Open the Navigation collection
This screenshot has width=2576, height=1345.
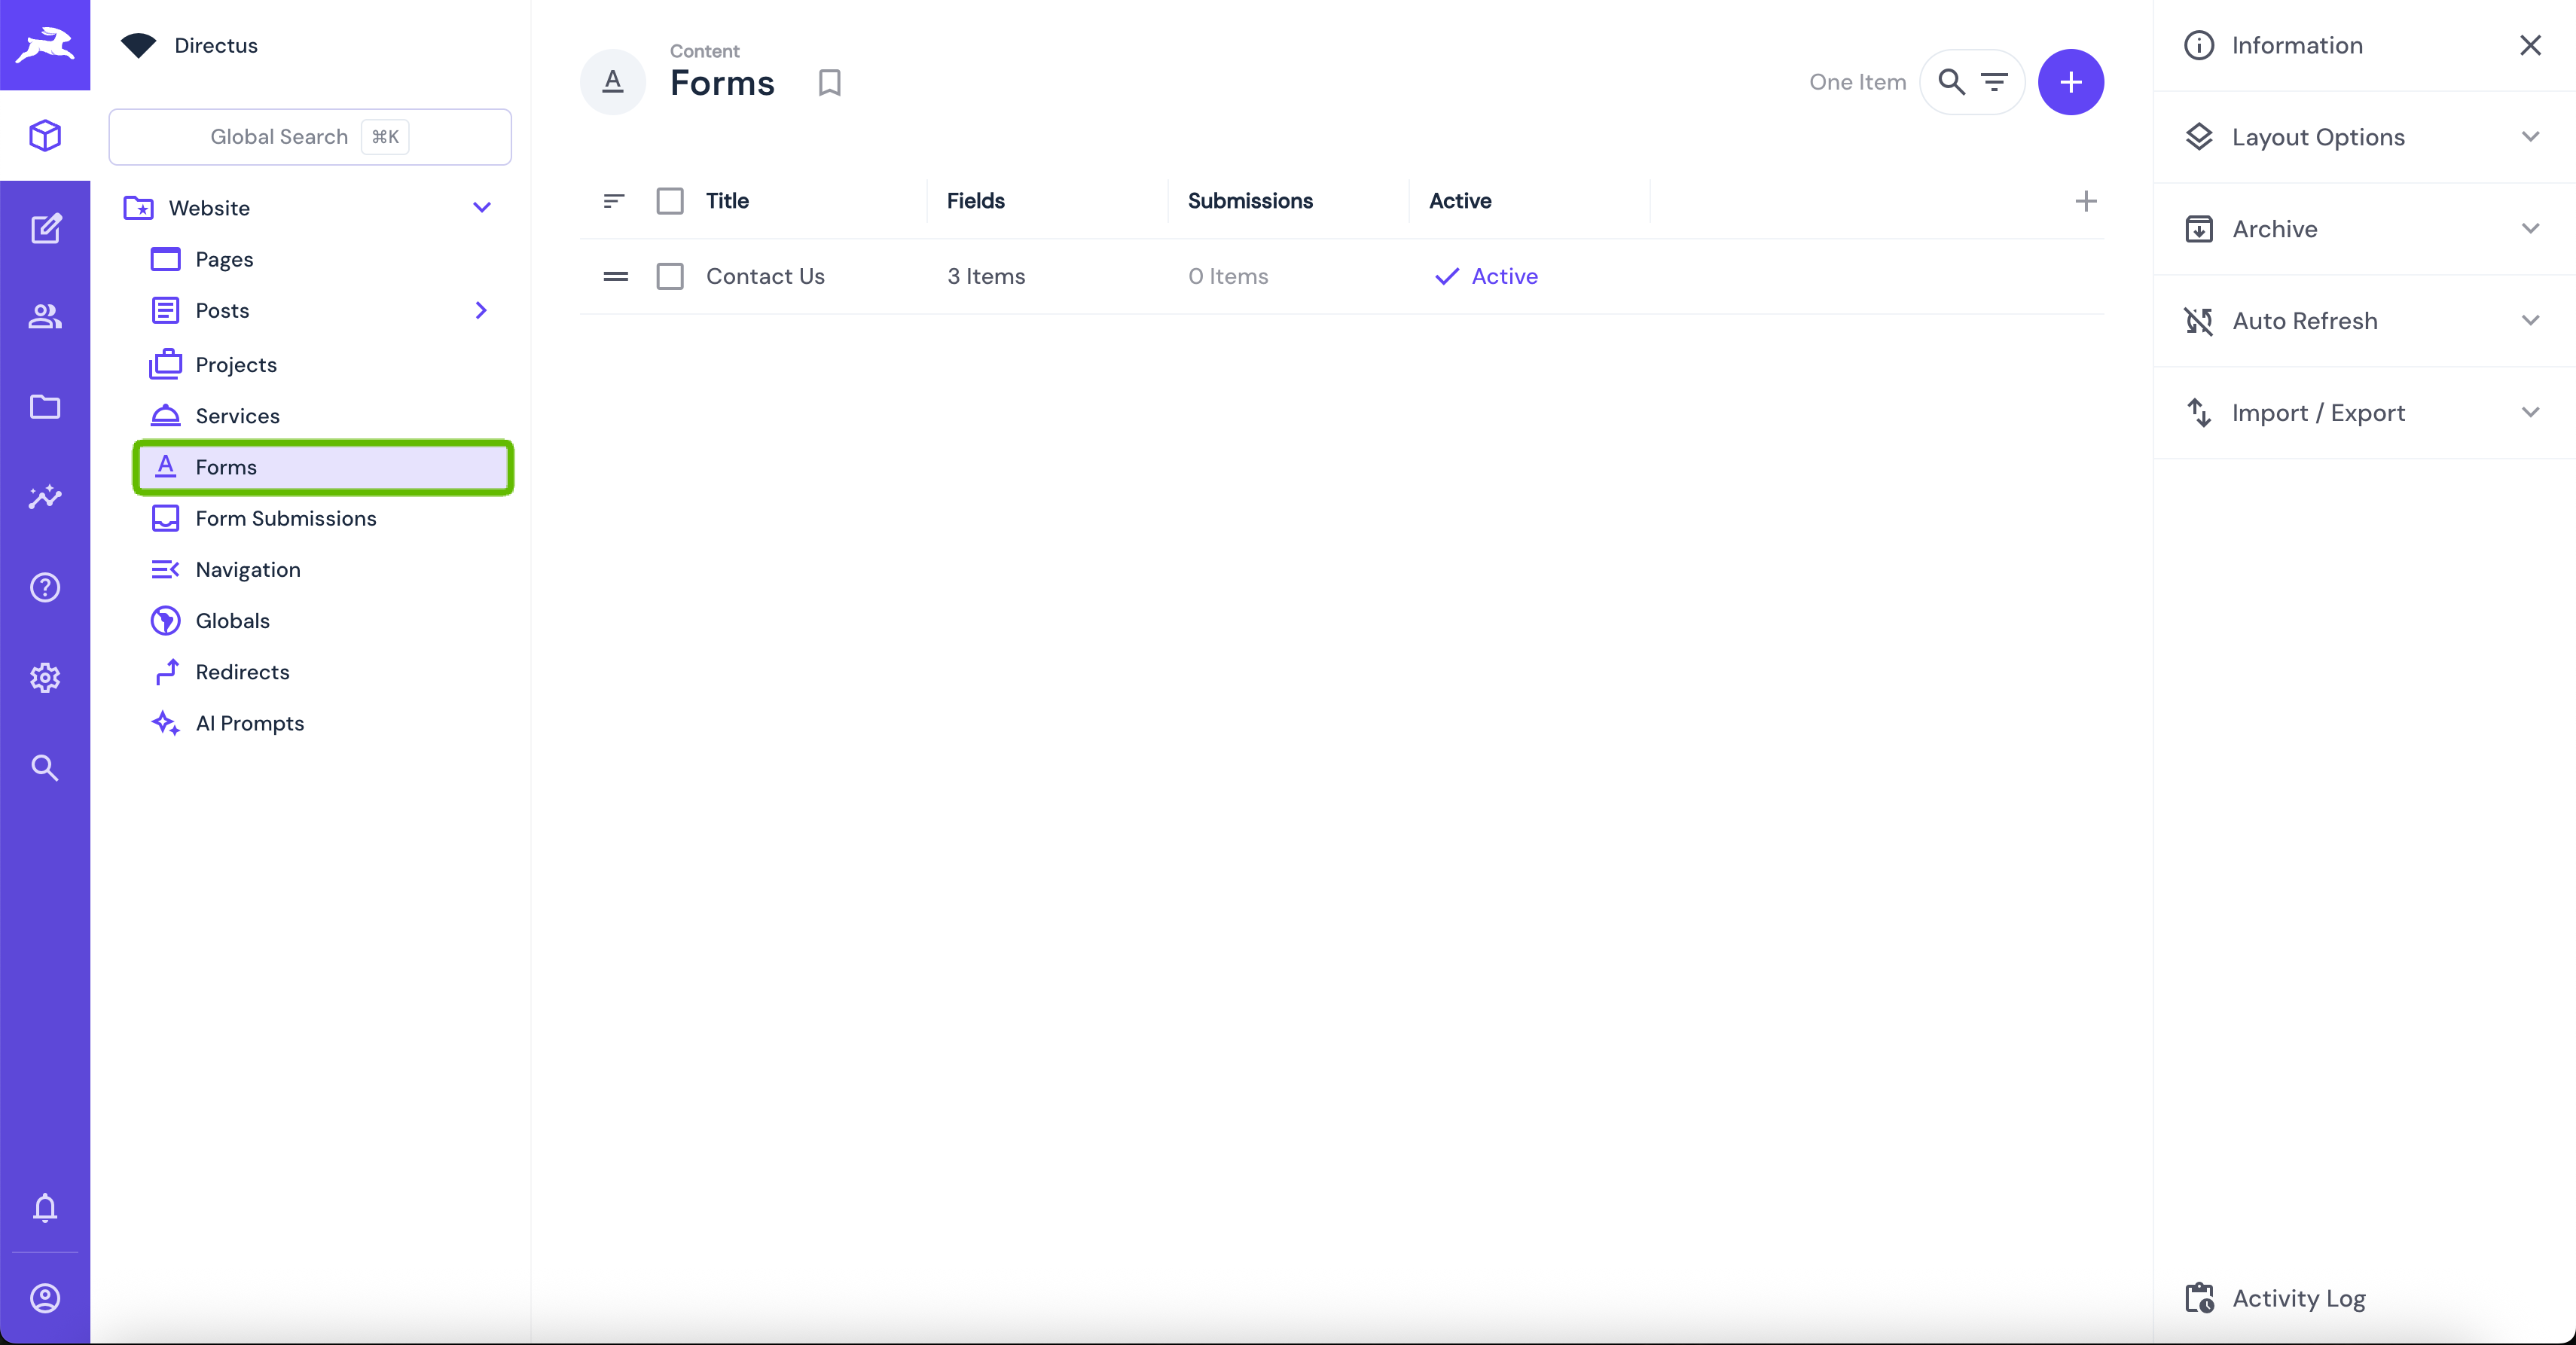(x=248, y=569)
